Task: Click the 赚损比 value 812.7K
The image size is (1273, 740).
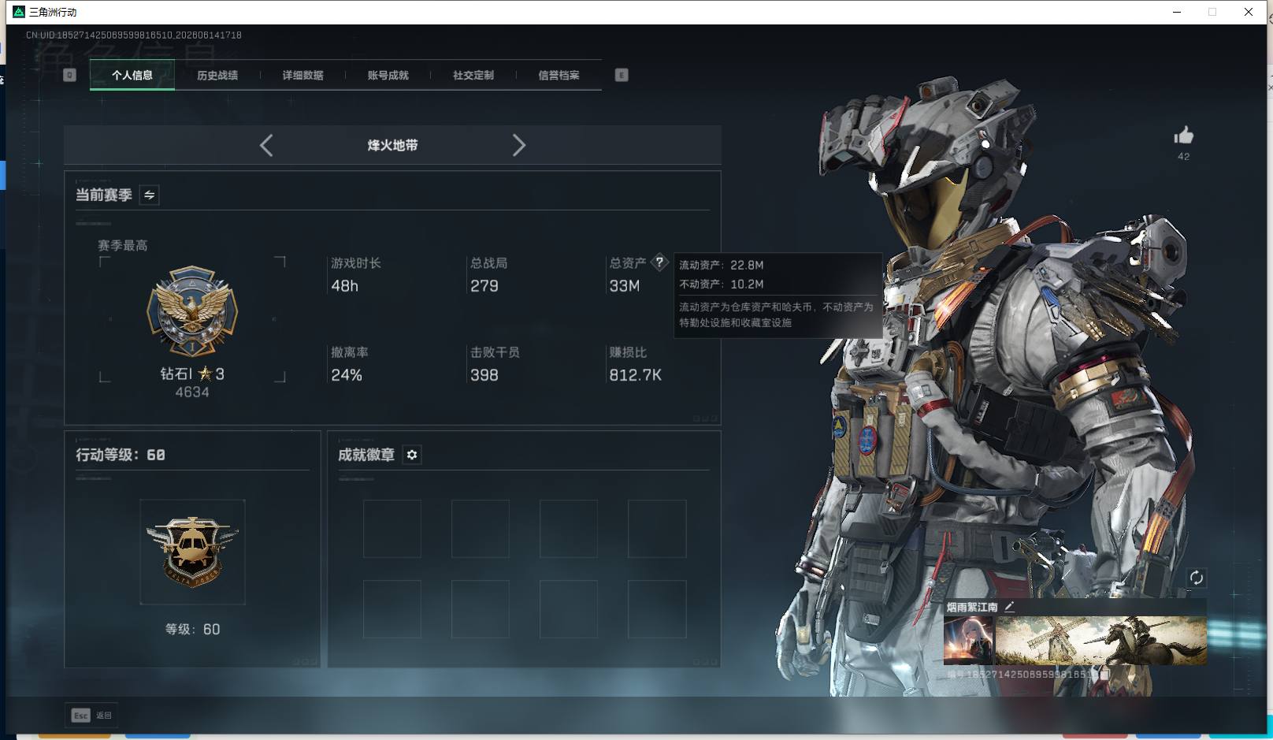Action: click(x=636, y=375)
